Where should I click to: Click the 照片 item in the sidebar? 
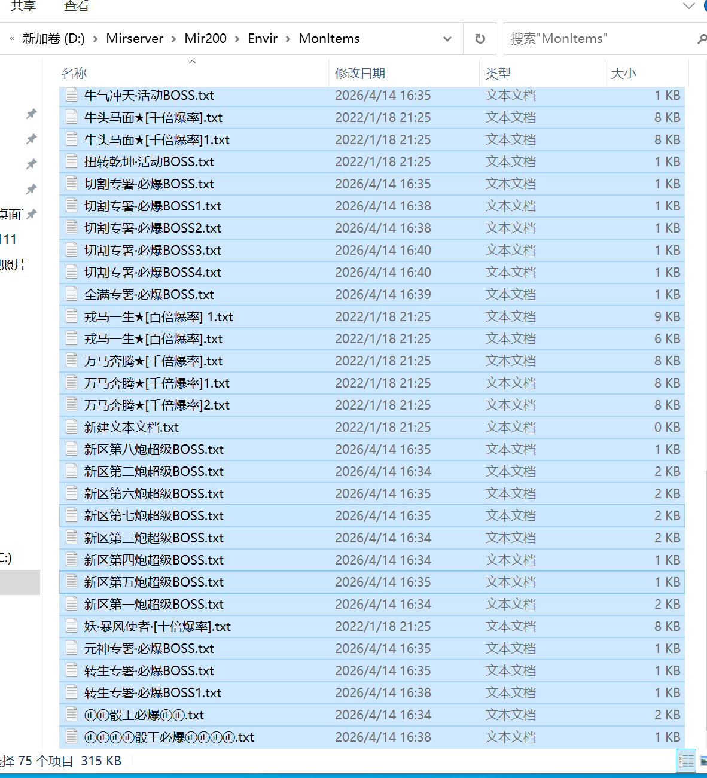(13, 264)
